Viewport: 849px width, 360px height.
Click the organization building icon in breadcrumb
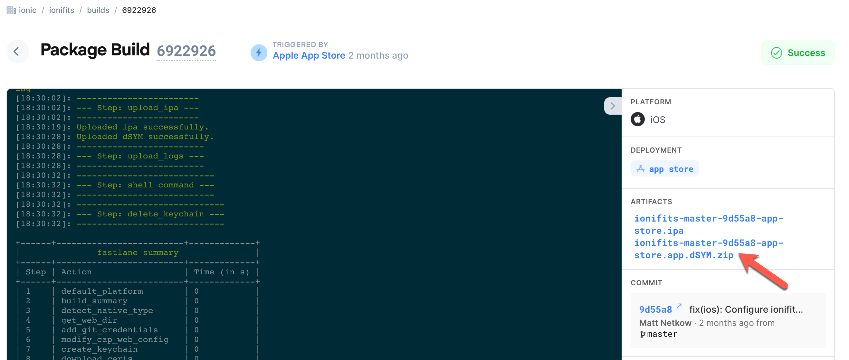coord(11,10)
